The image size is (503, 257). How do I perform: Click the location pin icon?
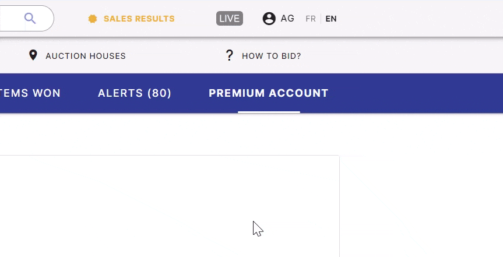point(33,55)
